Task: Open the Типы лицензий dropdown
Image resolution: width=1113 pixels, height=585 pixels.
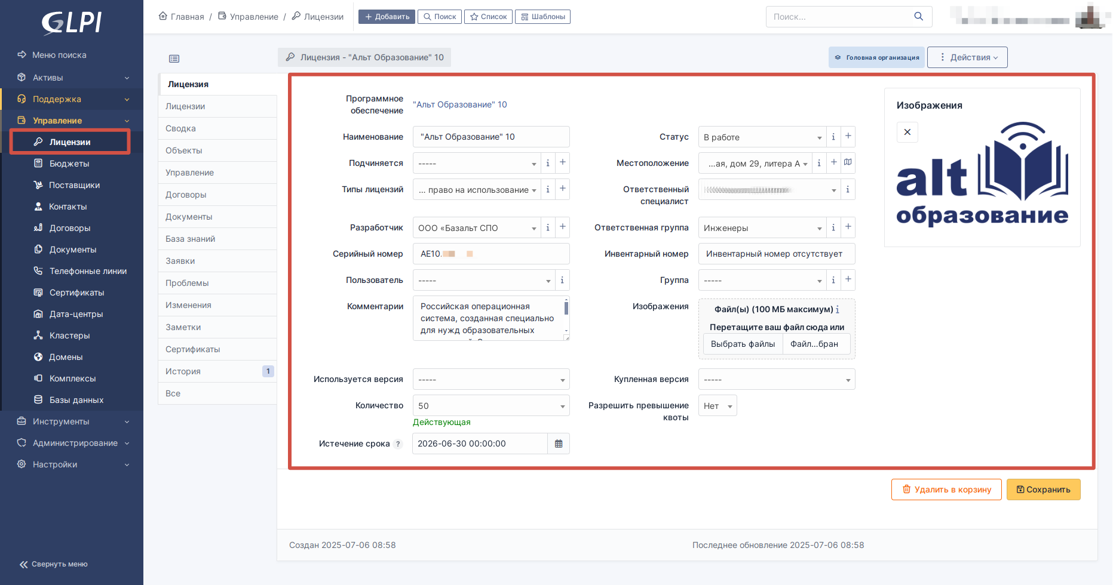Action: pos(477,189)
